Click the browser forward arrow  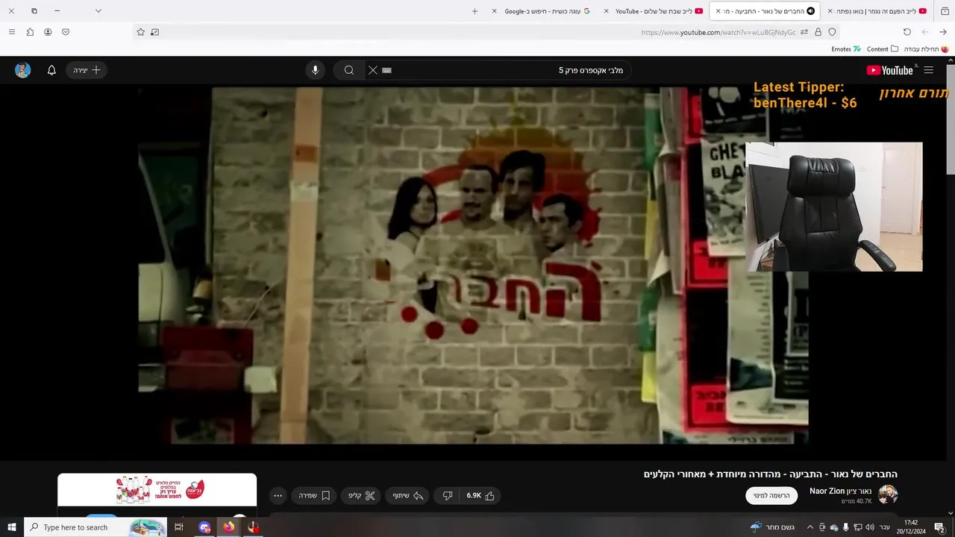pyautogui.click(x=925, y=32)
